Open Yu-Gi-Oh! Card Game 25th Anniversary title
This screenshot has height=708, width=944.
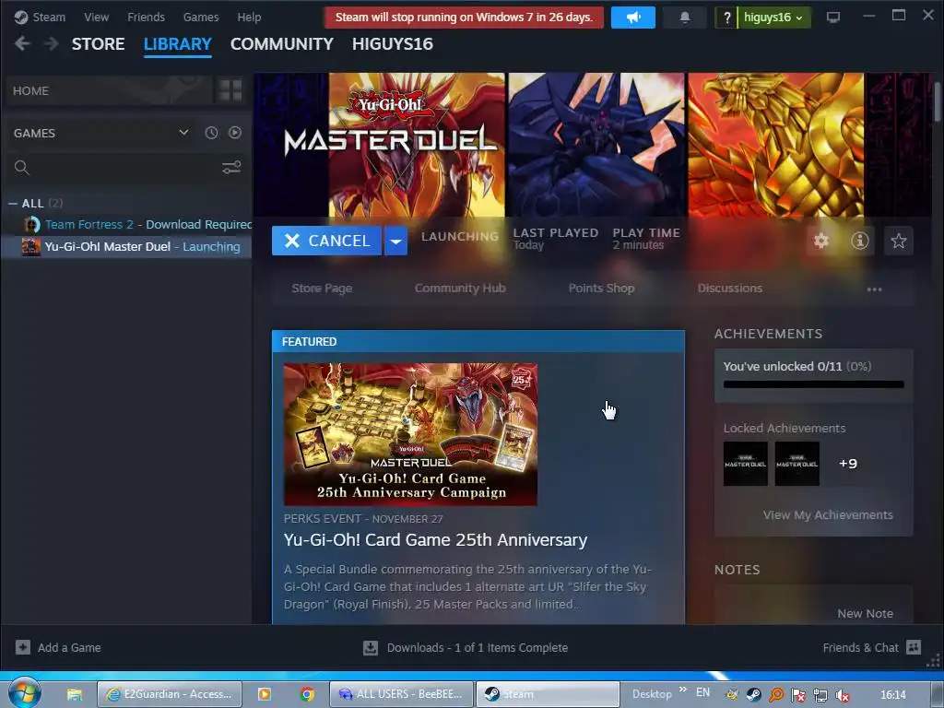pyautogui.click(x=435, y=540)
